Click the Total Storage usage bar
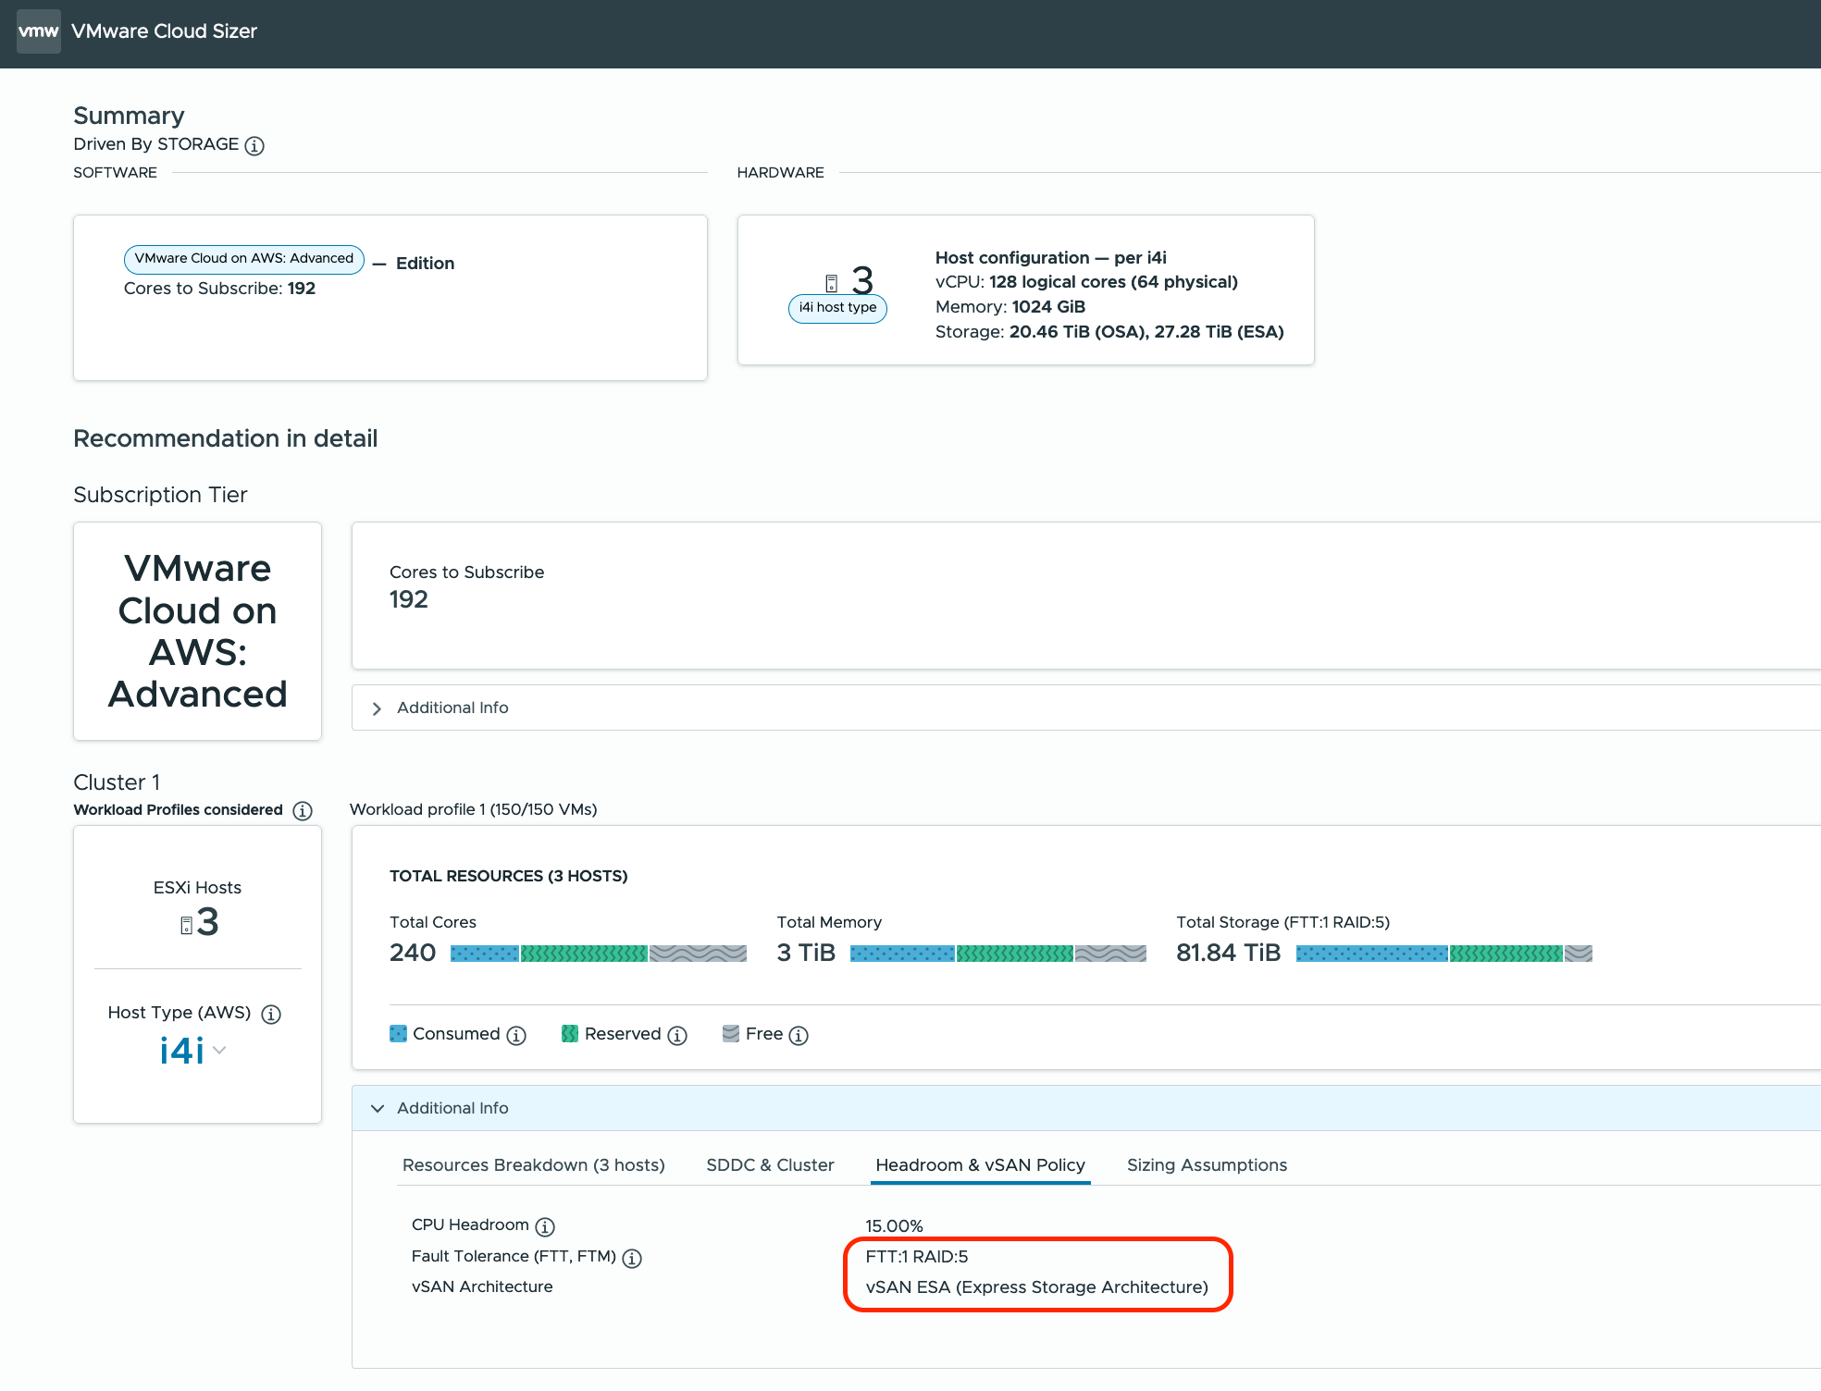The height and width of the screenshot is (1391, 1821). [x=1443, y=953]
